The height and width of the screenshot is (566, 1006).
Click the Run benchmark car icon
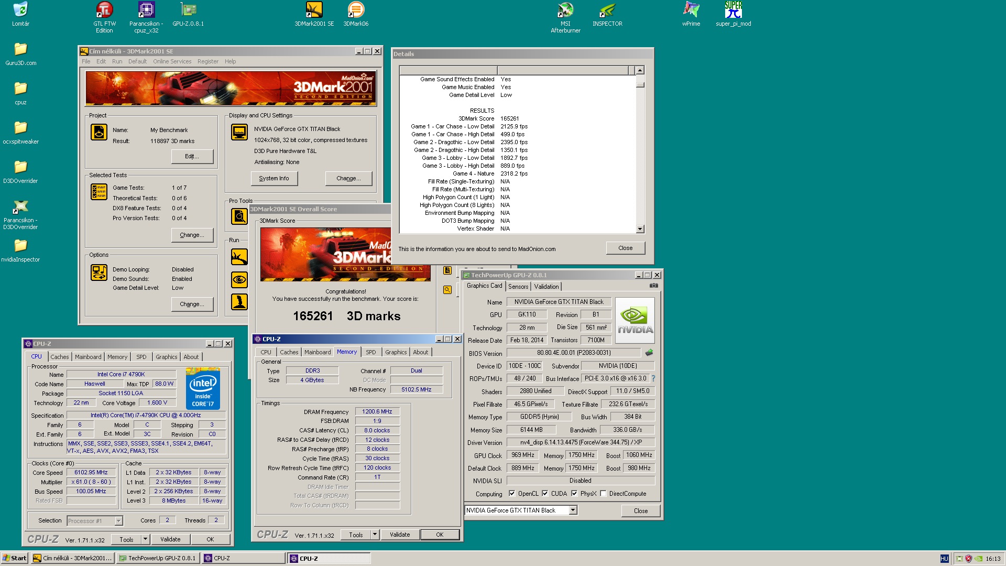(239, 257)
